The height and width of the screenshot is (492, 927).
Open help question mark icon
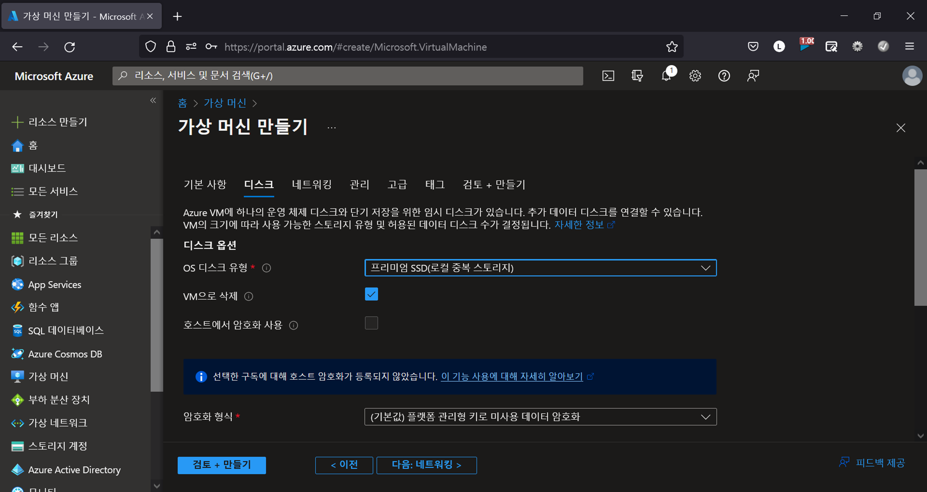click(x=724, y=76)
